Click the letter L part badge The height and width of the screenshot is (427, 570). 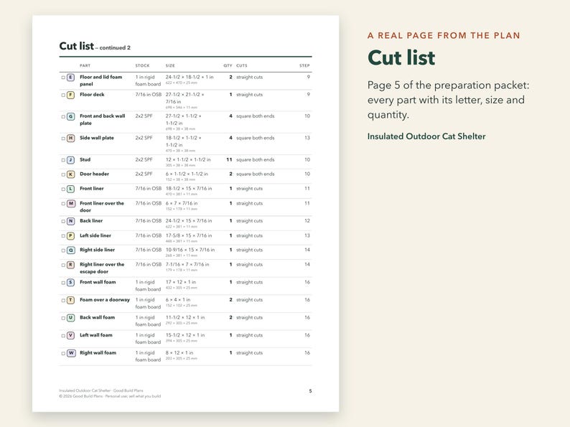pos(71,189)
